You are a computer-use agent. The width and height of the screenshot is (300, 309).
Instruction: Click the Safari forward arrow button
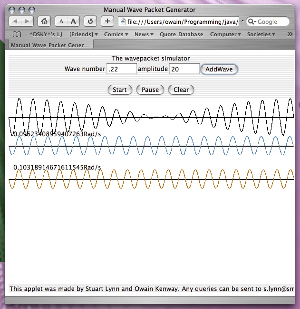28,21
